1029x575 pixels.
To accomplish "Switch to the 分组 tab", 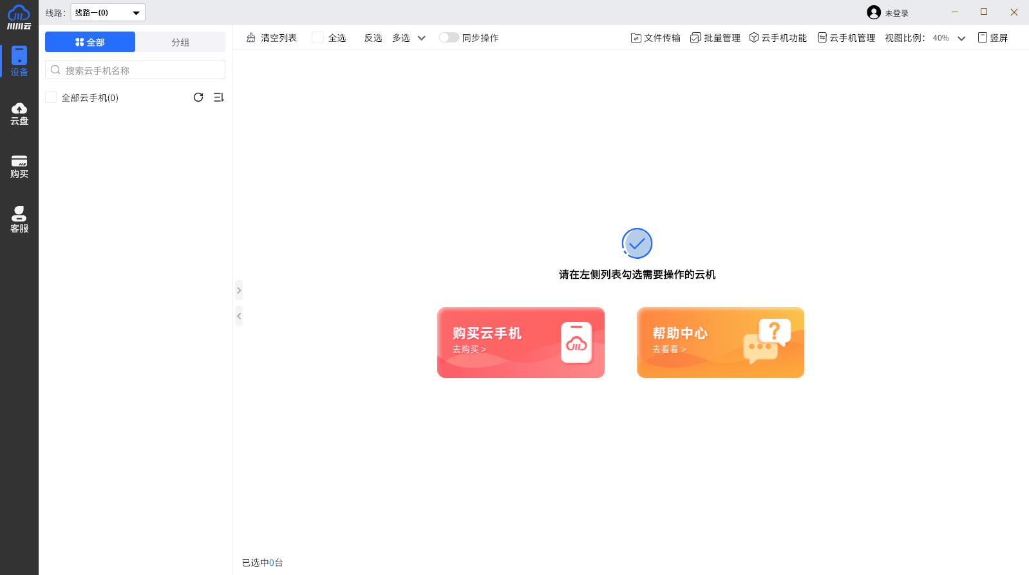I will tap(180, 42).
